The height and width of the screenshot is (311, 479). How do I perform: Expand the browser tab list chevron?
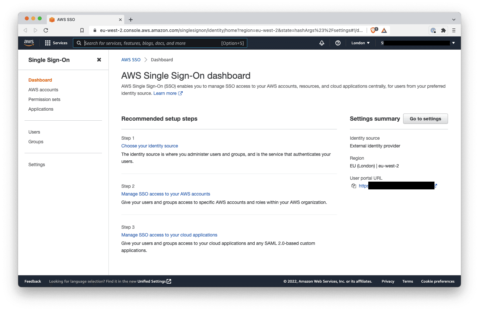[454, 20]
